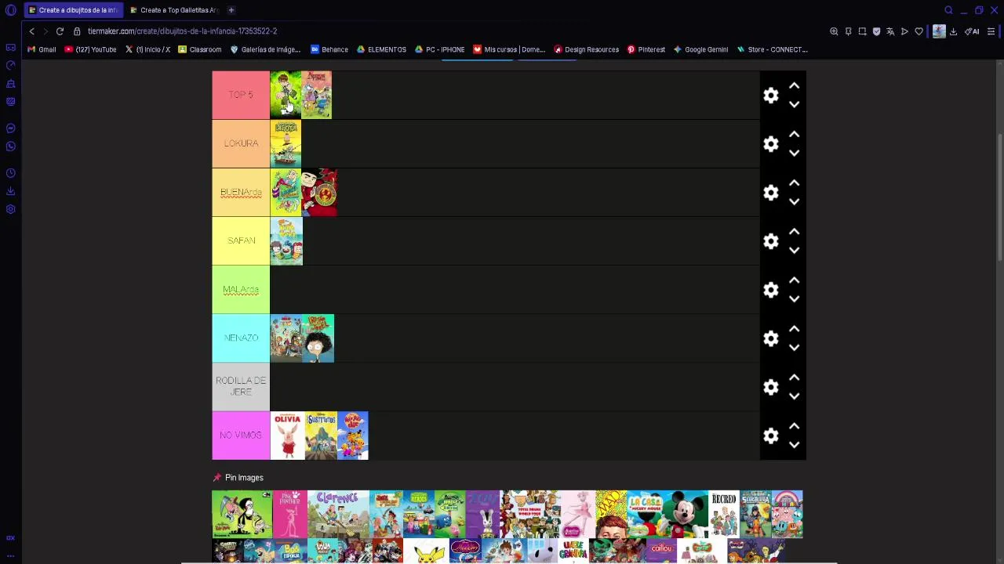Click the page vertical scrollbar
1004x564 pixels.
pyautogui.click(x=999, y=197)
